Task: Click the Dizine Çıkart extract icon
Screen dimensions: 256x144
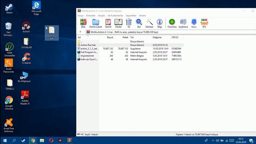Action: pyautogui.click(x=96, y=23)
